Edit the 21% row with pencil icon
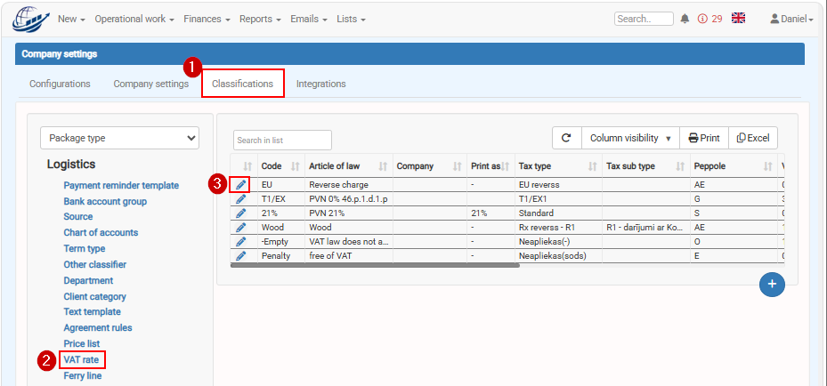The height and width of the screenshot is (386, 827). point(240,213)
